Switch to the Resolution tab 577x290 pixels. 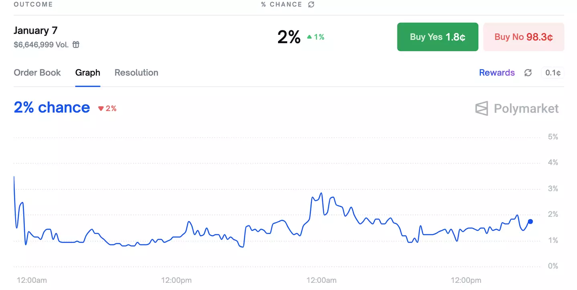point(136,73)
